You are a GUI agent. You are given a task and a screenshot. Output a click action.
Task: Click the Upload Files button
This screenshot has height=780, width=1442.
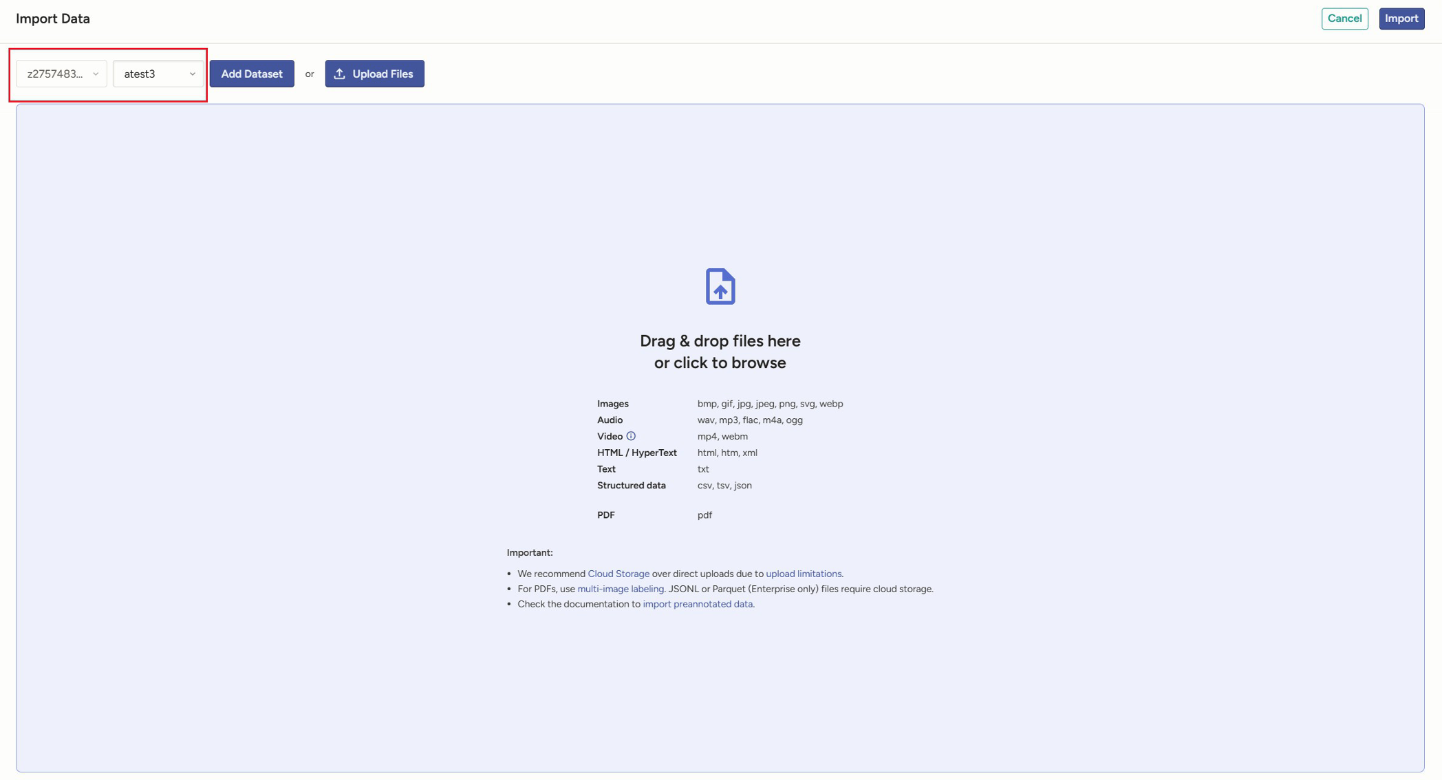(x=374, y=74)
